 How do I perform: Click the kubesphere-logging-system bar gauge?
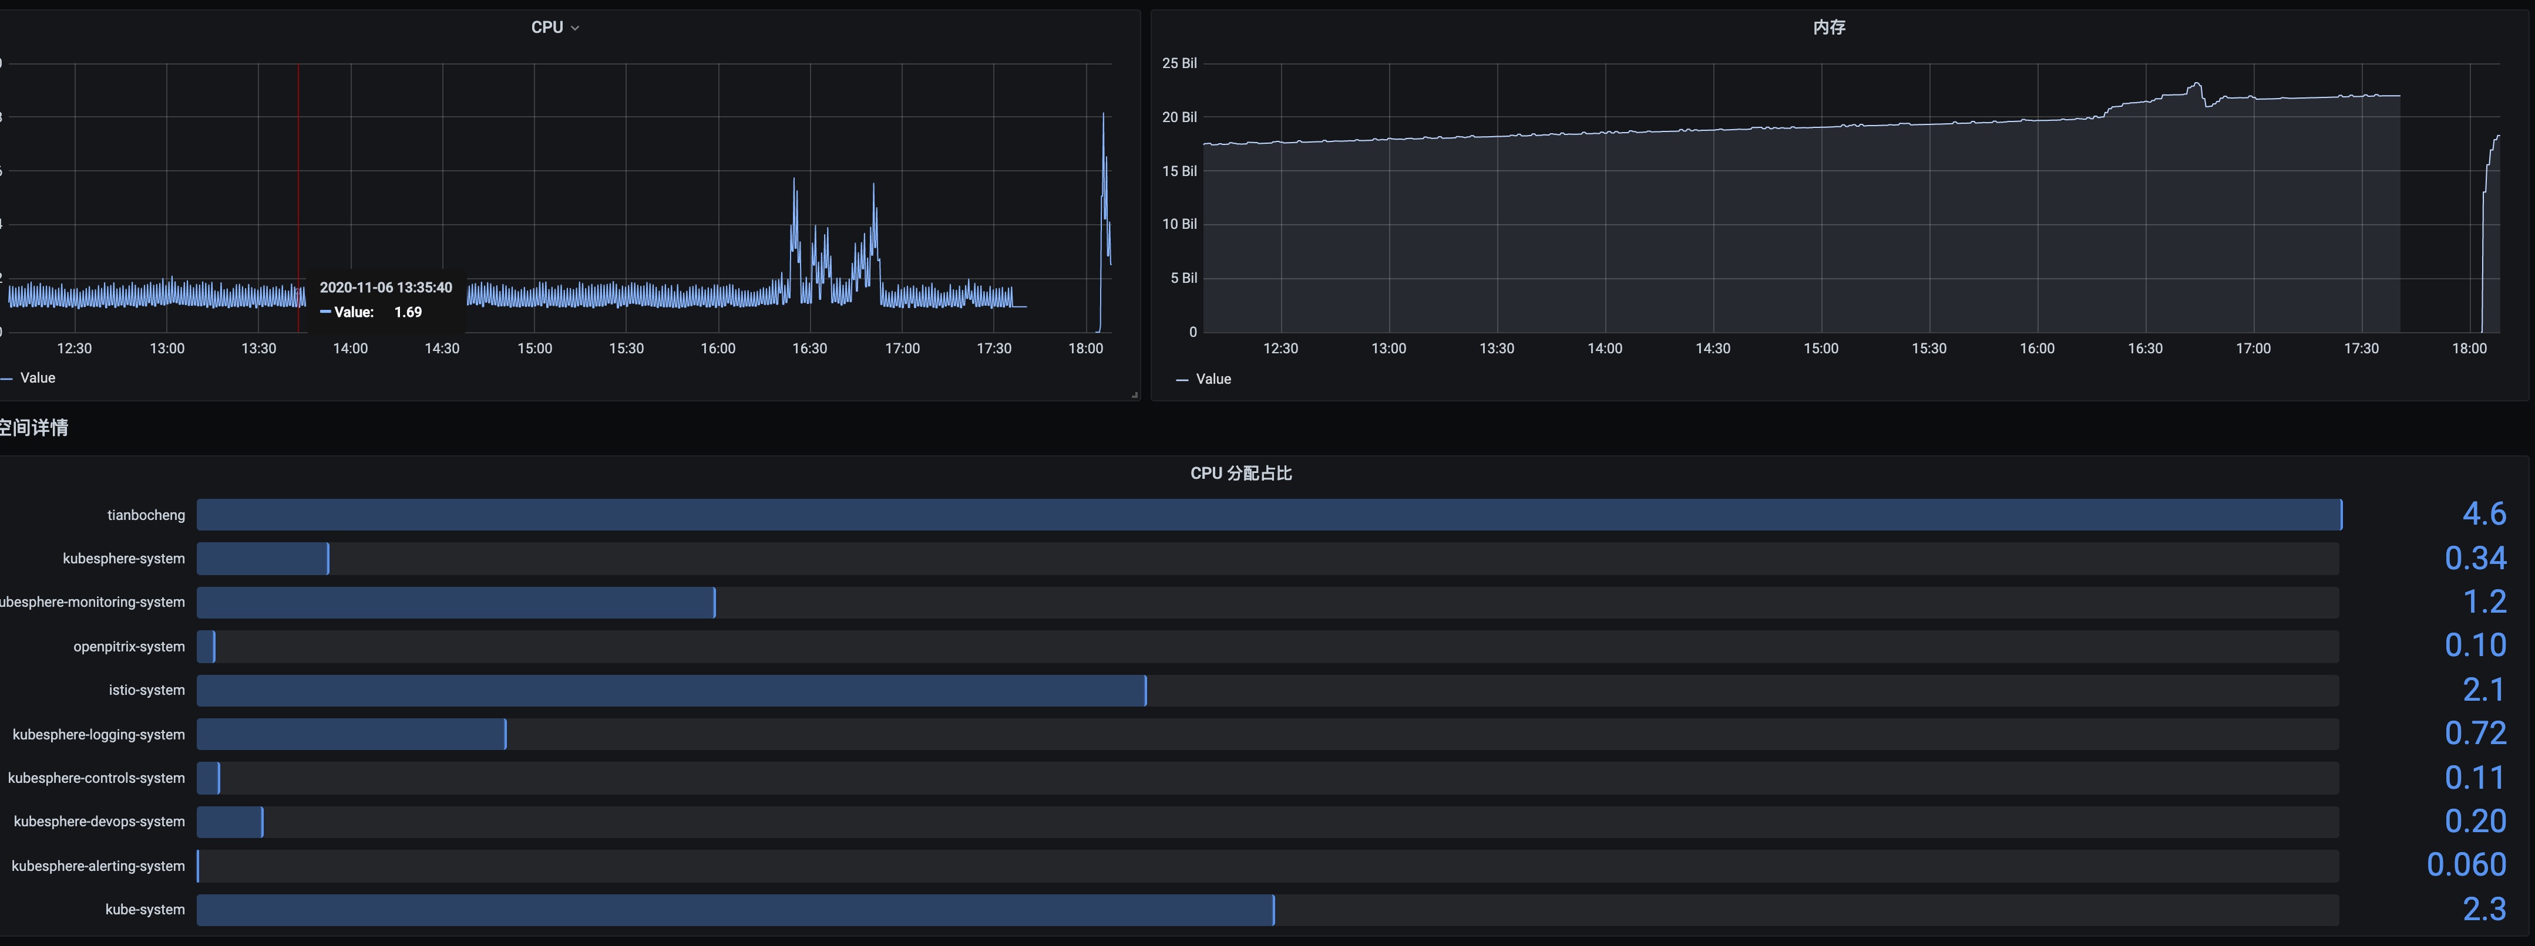click(x=350, y=734)
